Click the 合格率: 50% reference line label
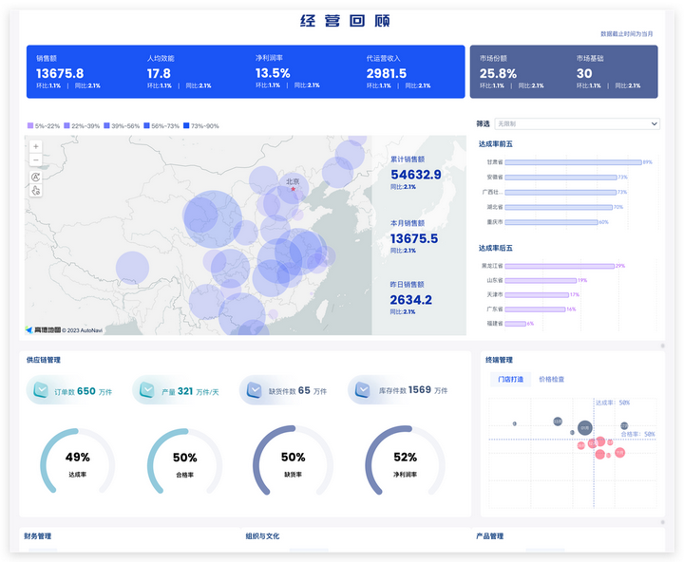 637,434
